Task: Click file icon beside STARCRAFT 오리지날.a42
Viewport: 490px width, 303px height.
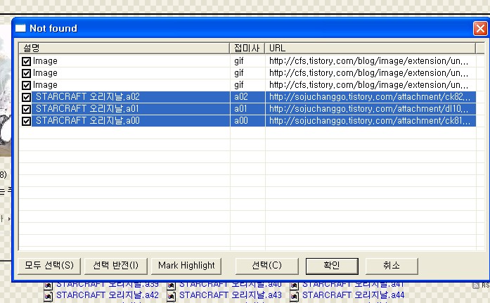Action: (48, 296)
